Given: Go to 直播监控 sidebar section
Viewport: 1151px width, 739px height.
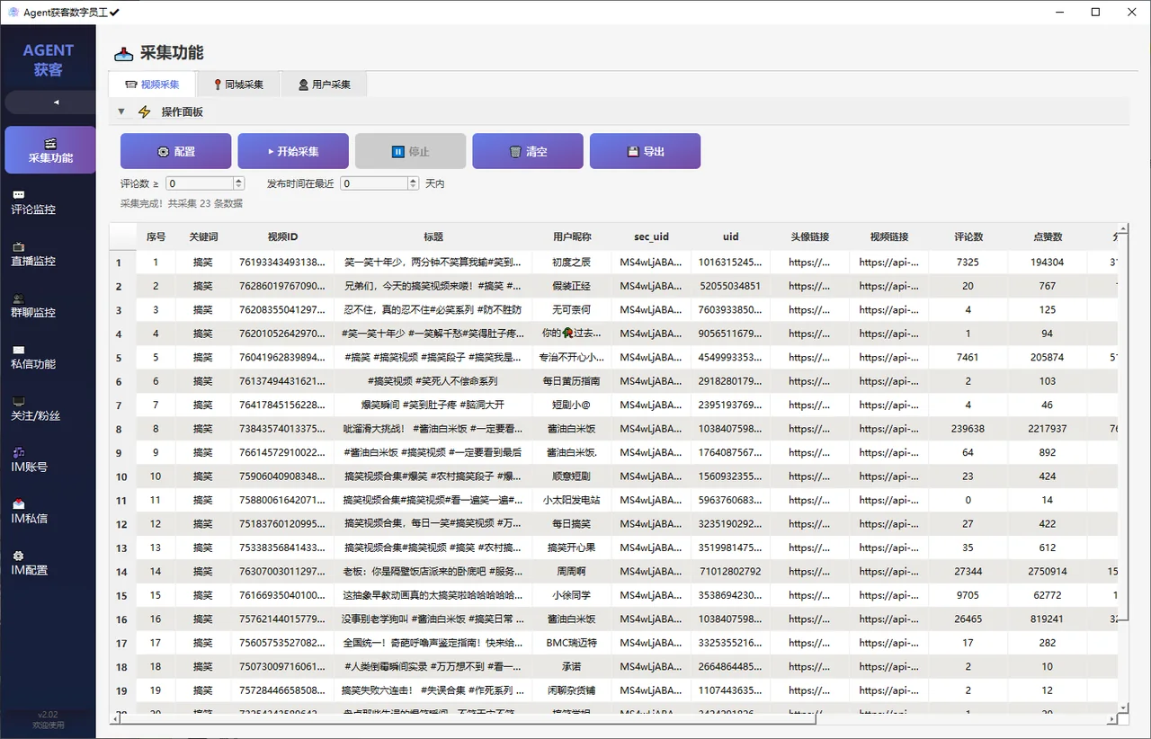Looking at the screenshot, I should 33,254.
